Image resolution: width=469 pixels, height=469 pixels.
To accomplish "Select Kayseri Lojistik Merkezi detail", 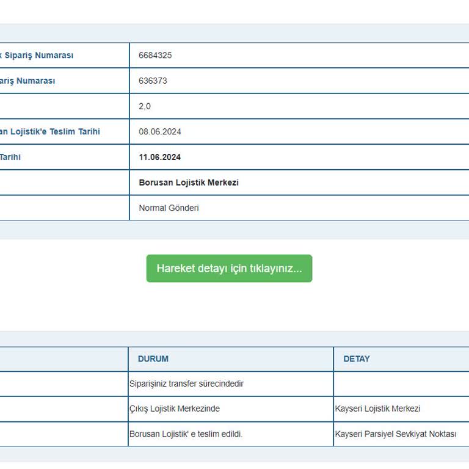I will [377, 409].
